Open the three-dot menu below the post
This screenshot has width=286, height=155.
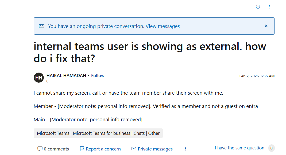(x=185, y=149)
